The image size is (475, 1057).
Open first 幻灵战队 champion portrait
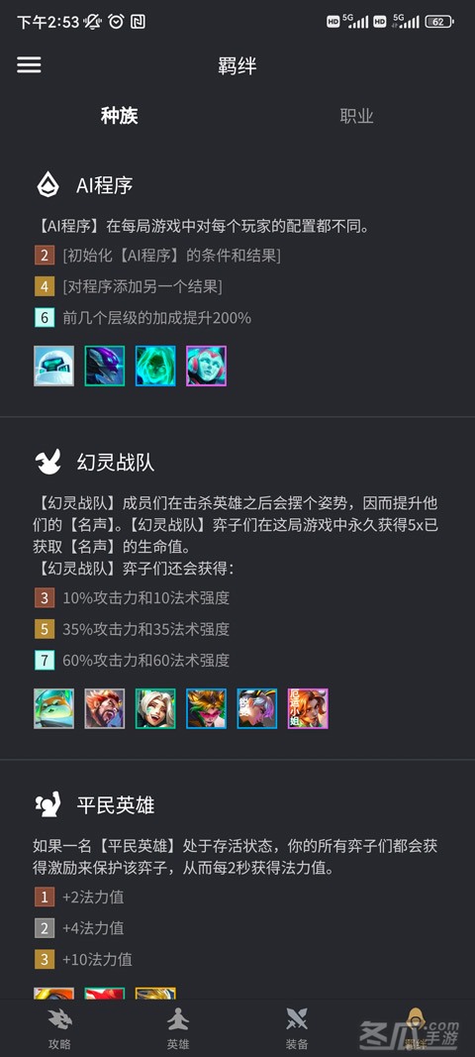(x=53, y=708)
